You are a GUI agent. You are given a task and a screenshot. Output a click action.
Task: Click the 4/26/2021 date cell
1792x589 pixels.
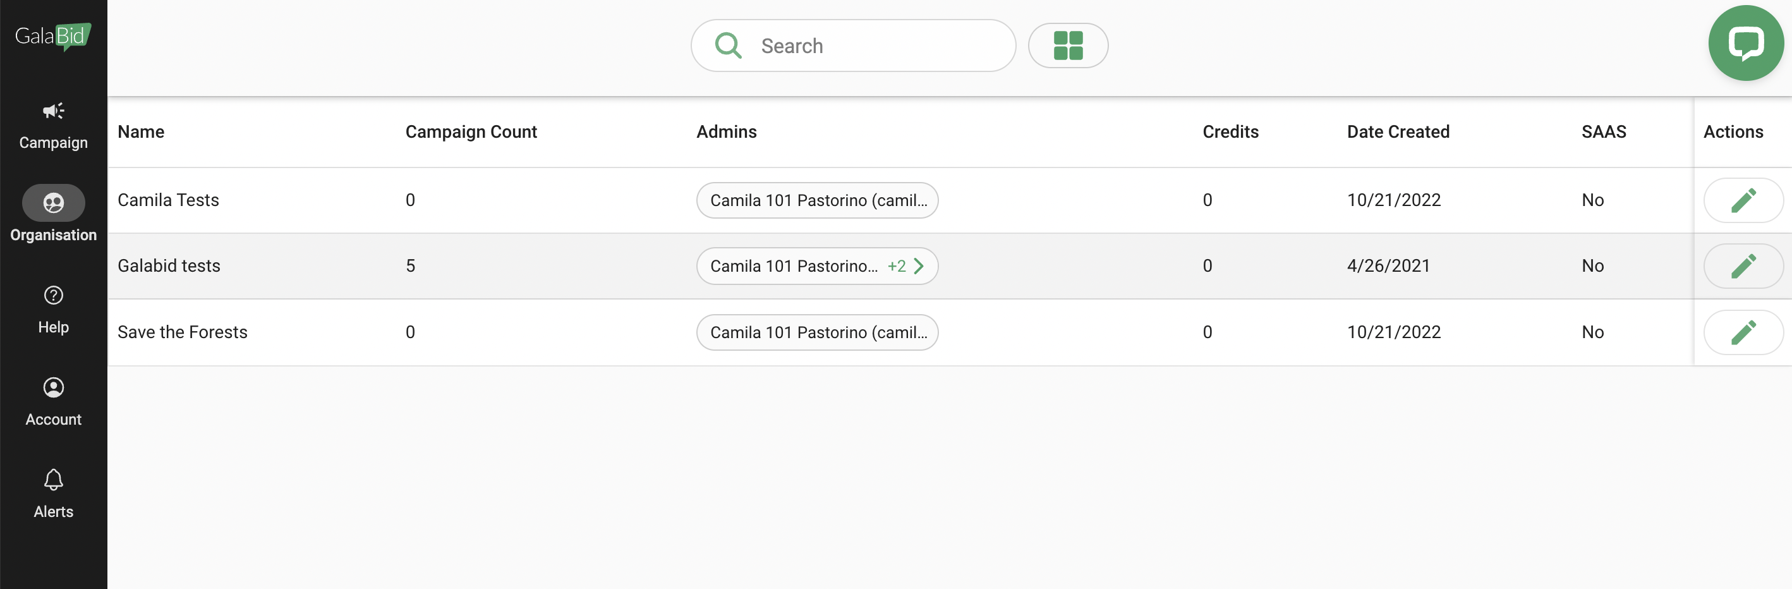click(x=1388, y=266)
